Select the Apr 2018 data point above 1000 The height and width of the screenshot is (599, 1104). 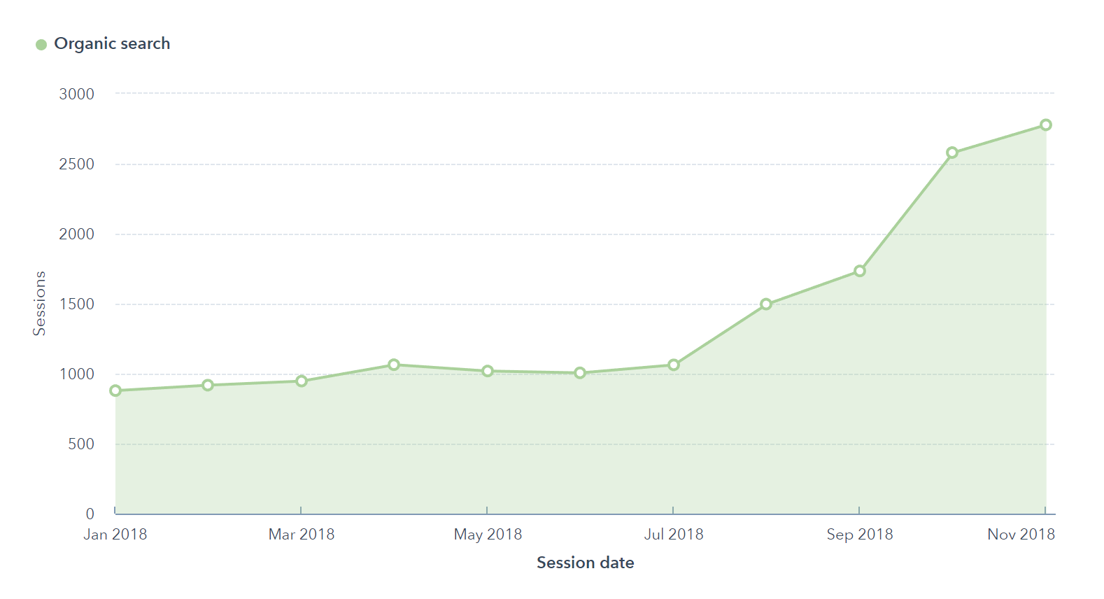click(x=394, y=365)
